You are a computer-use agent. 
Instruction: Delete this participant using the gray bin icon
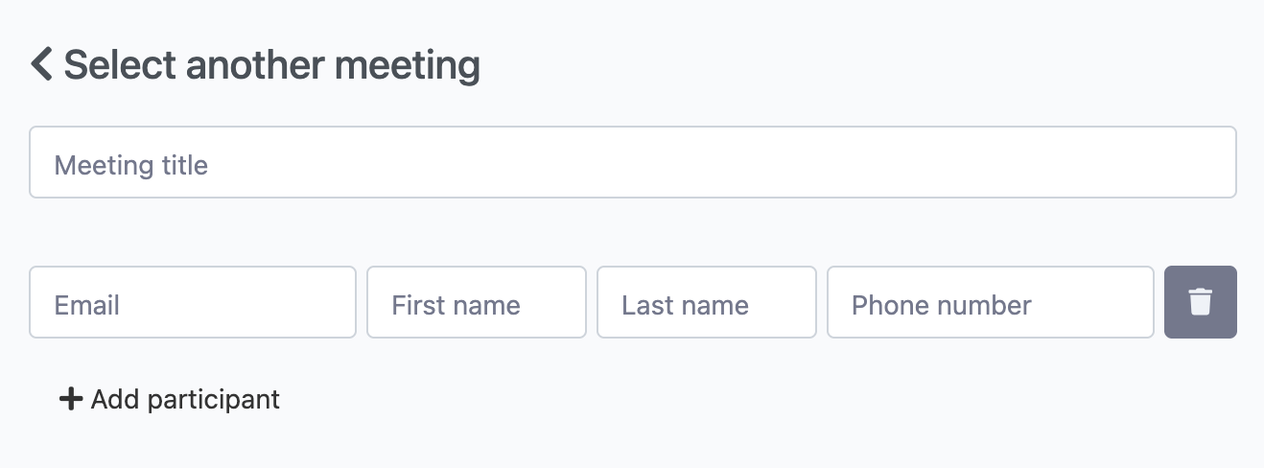(x=1200, y=302)
